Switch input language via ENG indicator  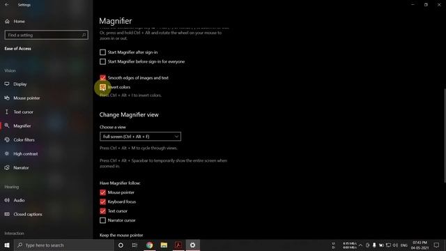[404, 245]
